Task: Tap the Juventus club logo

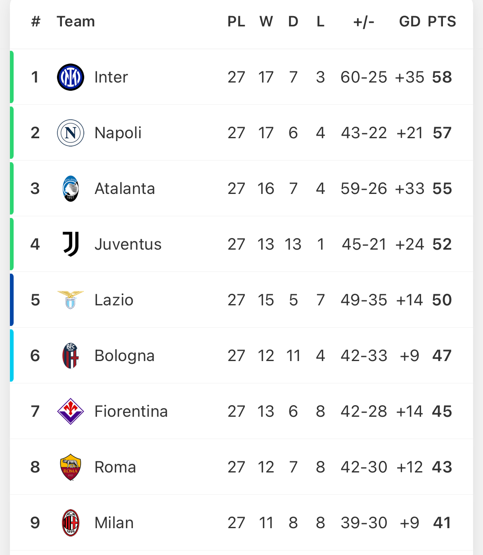Action: coord(71,244)
